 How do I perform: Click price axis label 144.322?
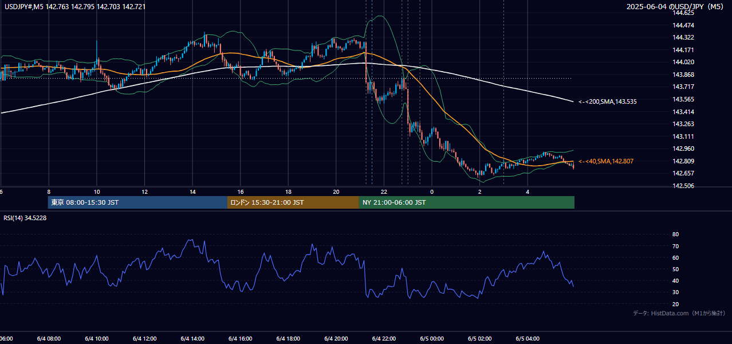pos(683,37)
